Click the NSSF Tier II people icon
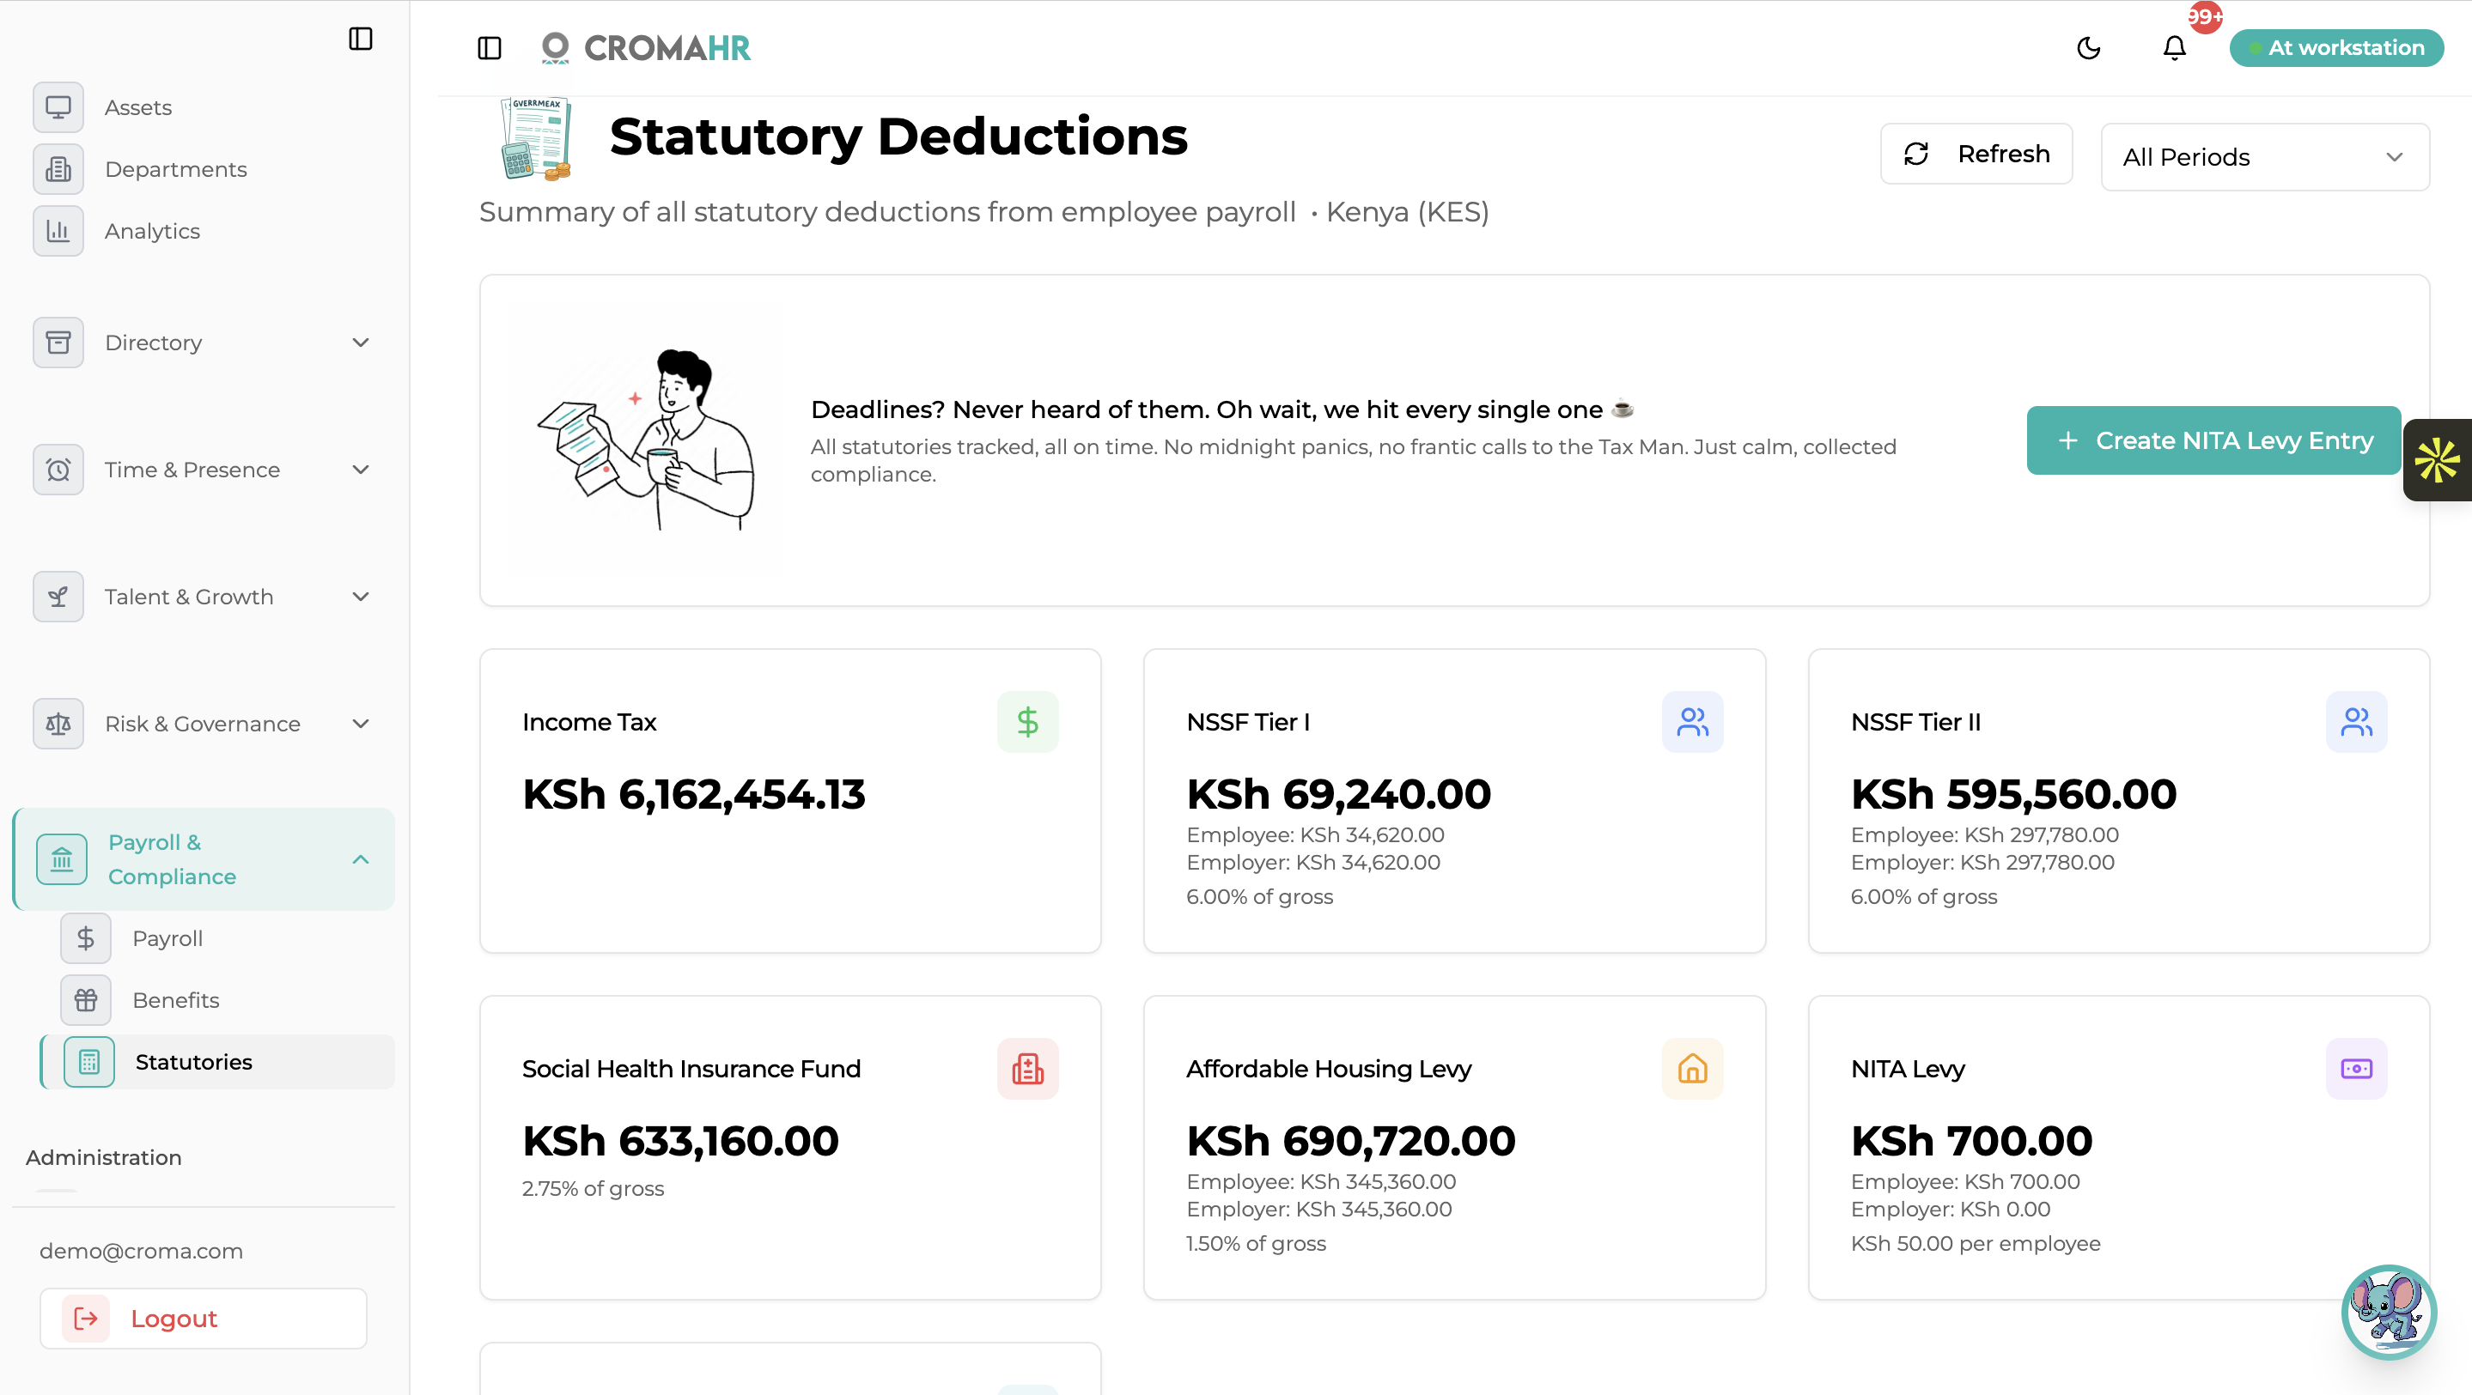This screenshot has width=2472, height=1395. (2357, 723)
